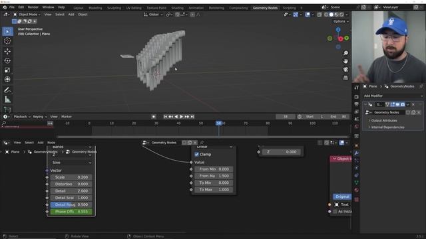Adjust the From Max value field
Image resolution: width=426 pixels, height=239 pixels.
[x=214, y=176]
